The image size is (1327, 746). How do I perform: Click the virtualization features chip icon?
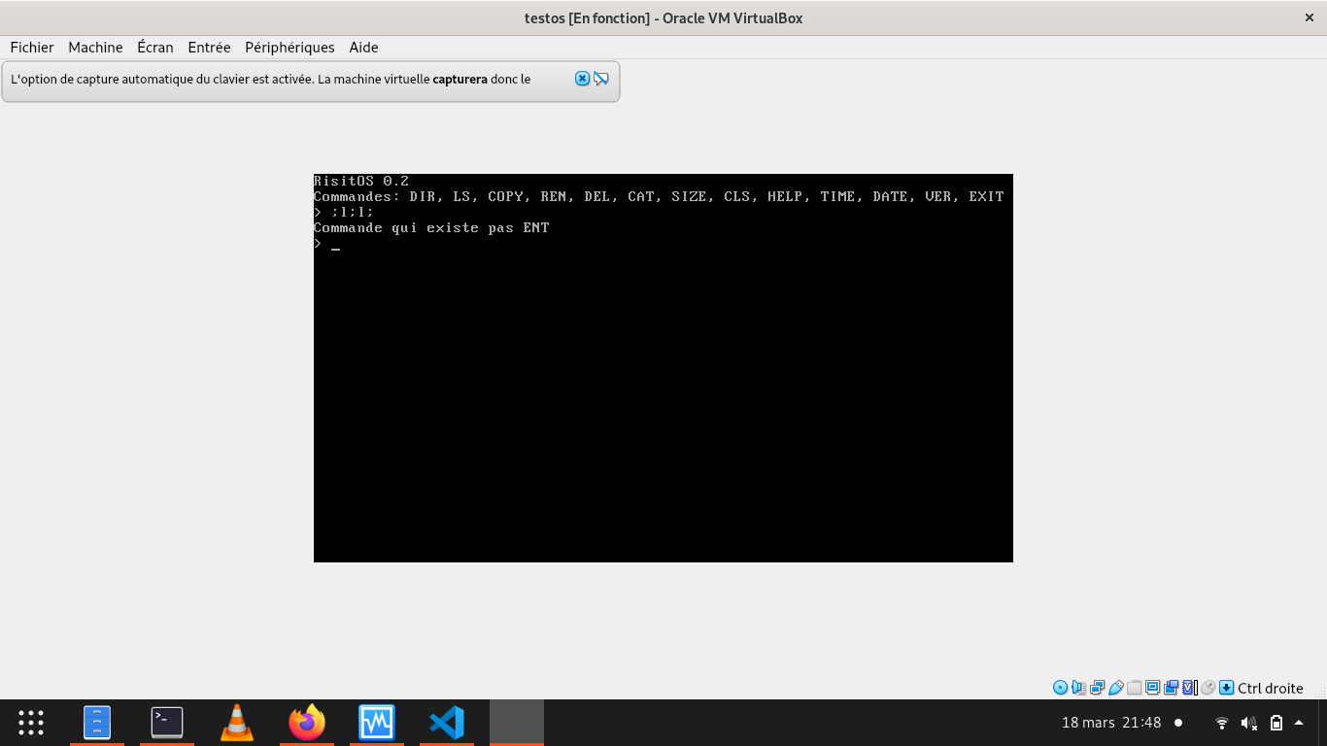(x=1188, y=688)
